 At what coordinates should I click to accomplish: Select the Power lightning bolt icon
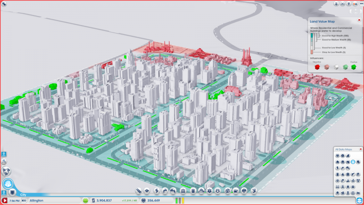[156, 190]
